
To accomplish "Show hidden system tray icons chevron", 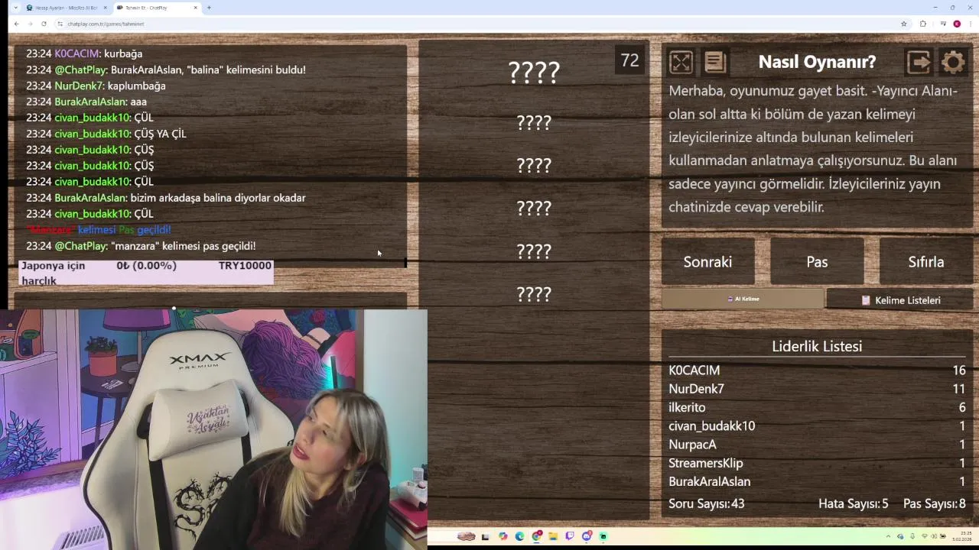I will [888, 536].
